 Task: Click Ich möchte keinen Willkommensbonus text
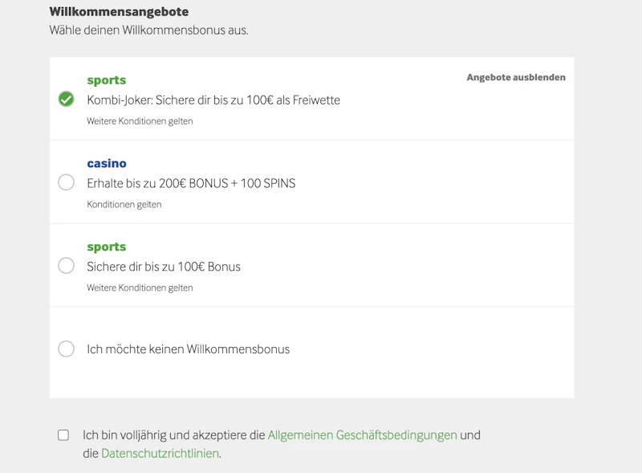pyautogui.click(x=188, y=349)
